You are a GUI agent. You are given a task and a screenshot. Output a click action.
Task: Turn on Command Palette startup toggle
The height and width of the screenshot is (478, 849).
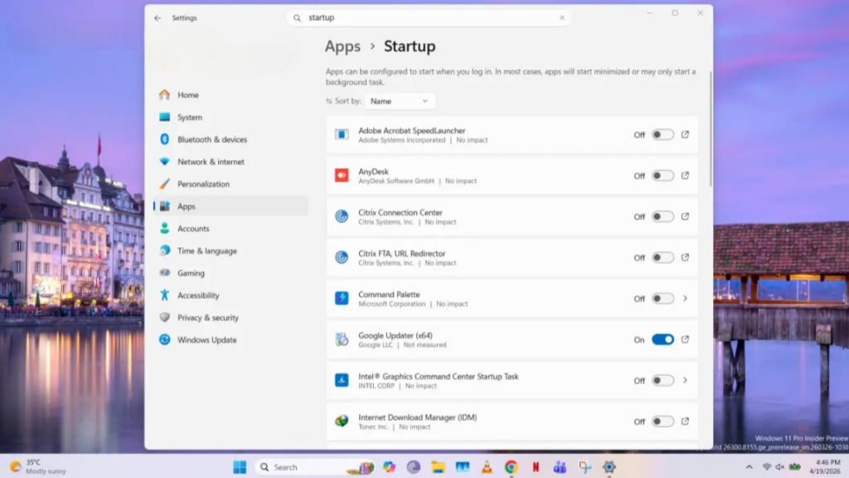662,298
